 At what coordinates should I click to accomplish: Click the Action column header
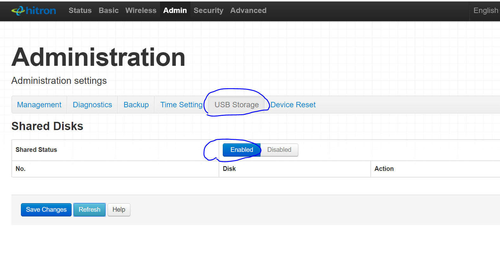click(384, 169)
